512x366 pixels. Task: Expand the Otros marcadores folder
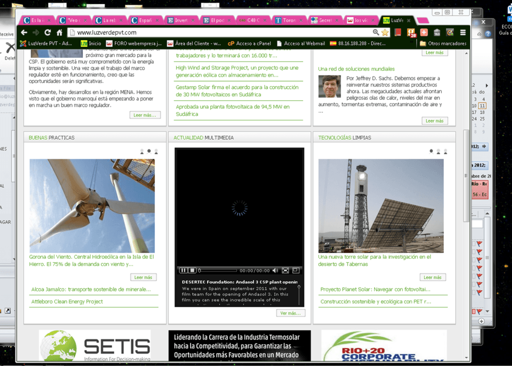point(443,43)
